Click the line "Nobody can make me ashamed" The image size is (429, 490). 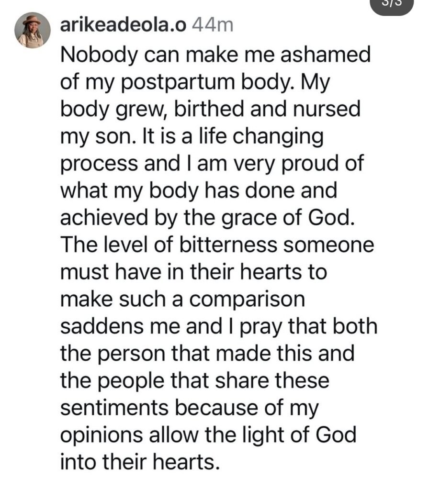216,57
